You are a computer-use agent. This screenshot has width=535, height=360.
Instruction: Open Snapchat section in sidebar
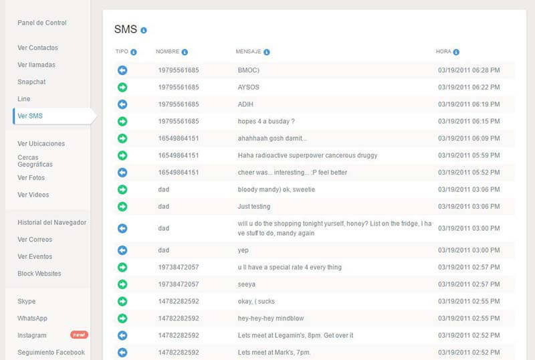[31, 82]
